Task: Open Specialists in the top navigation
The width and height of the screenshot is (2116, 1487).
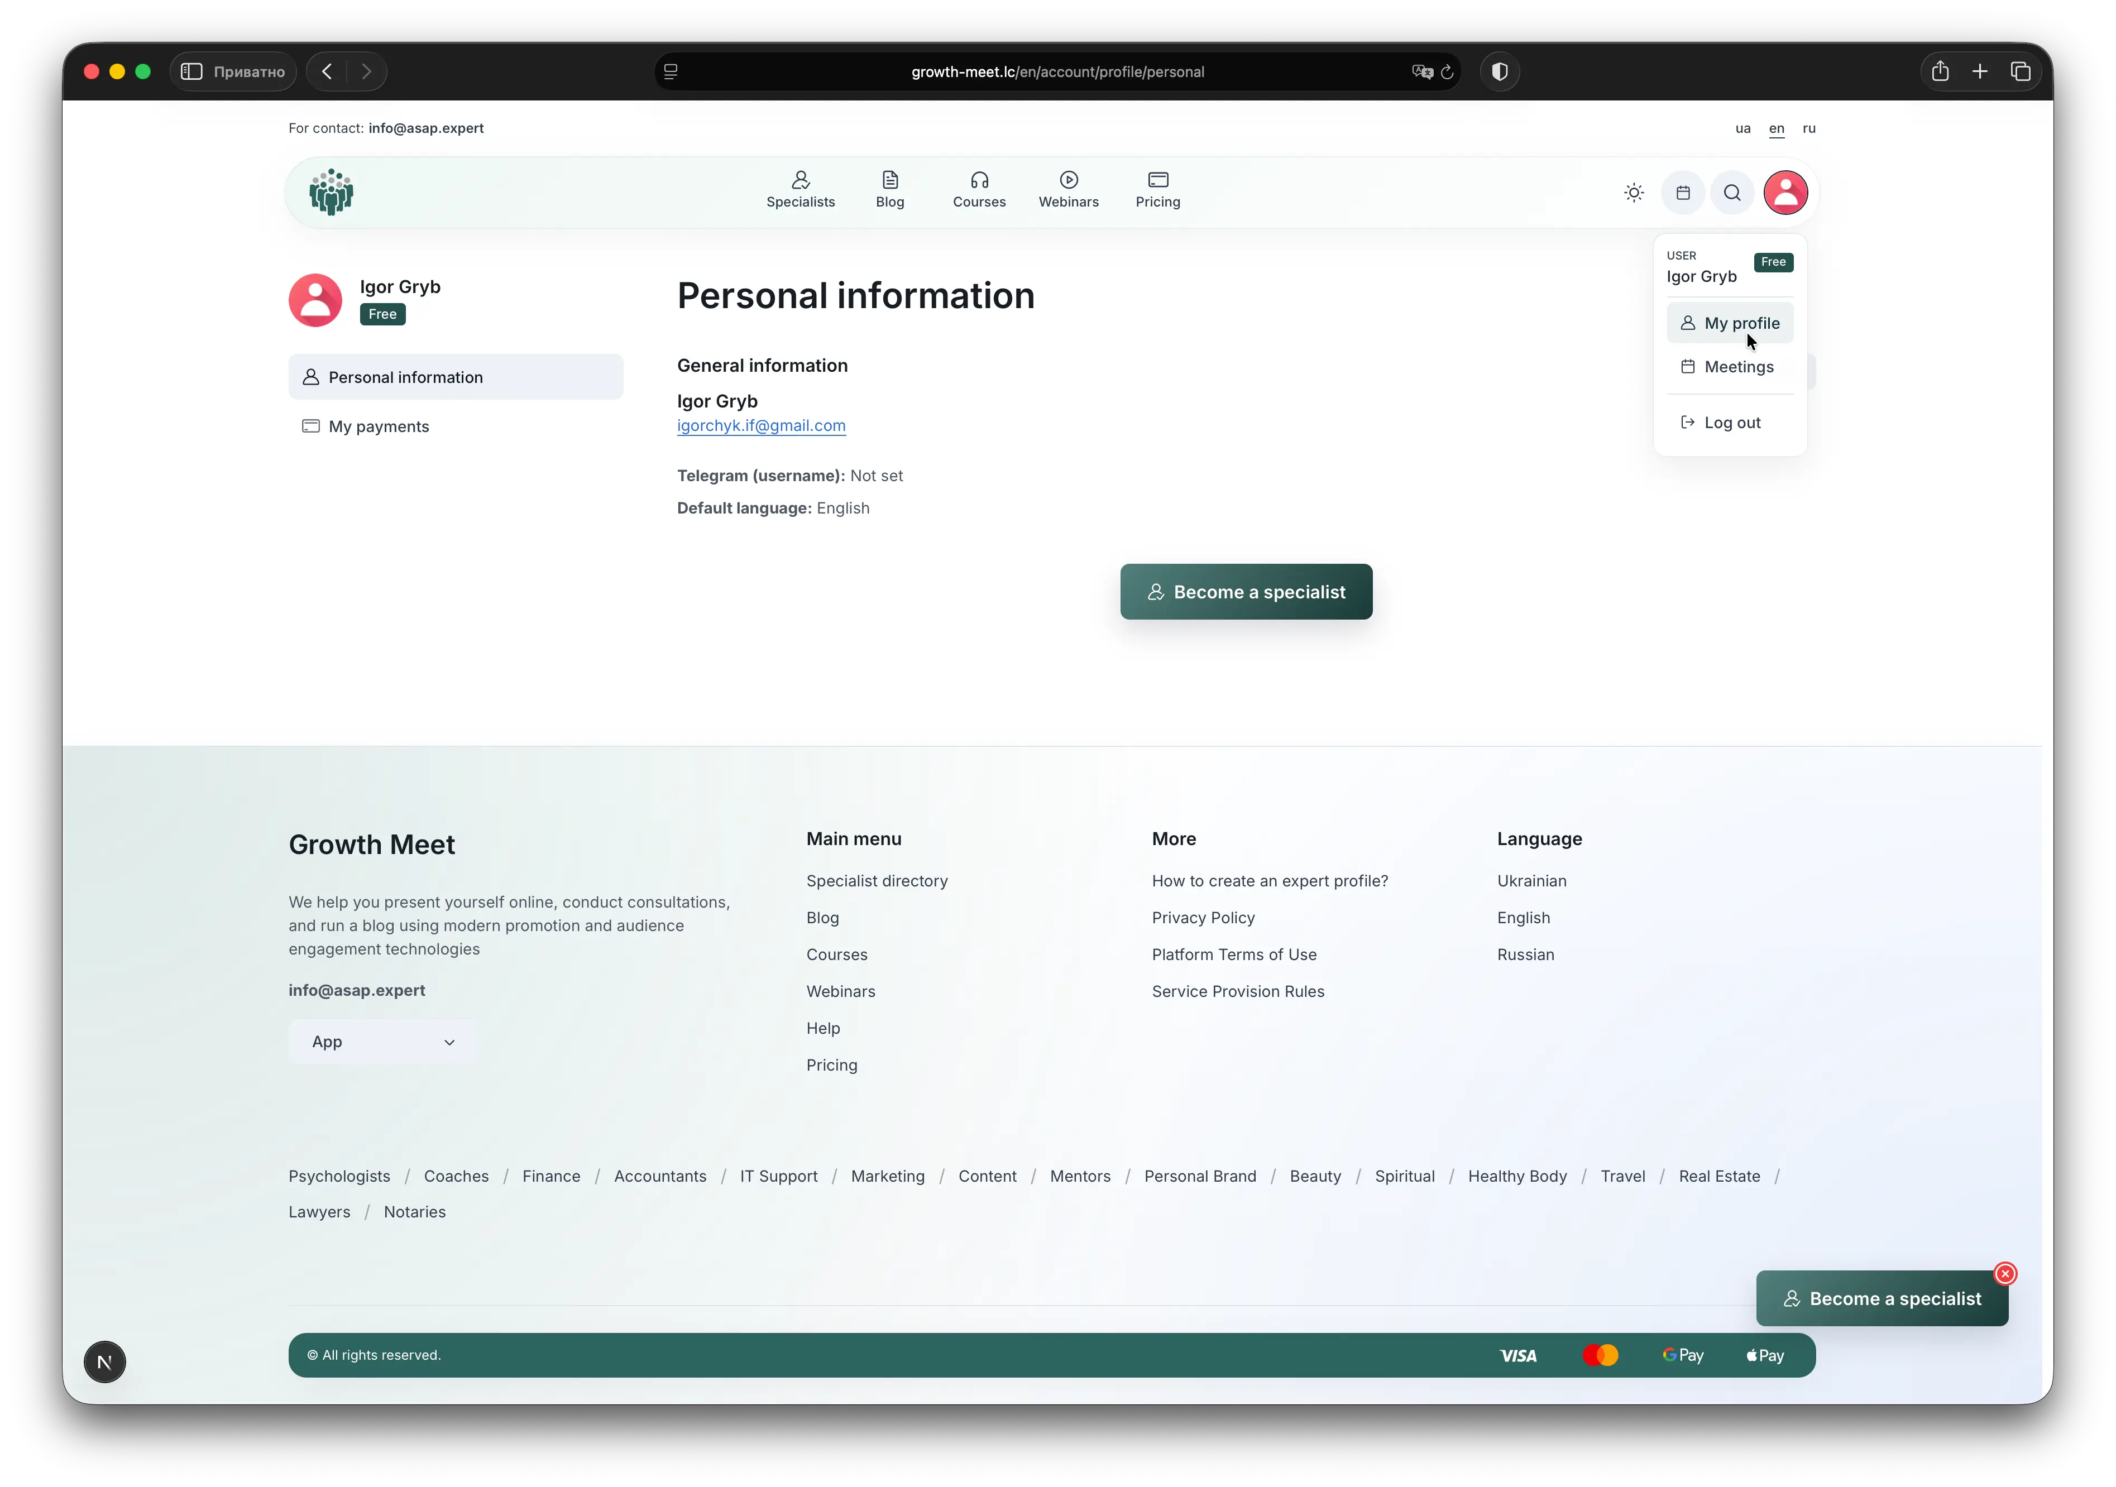Action: pos(800,190)
